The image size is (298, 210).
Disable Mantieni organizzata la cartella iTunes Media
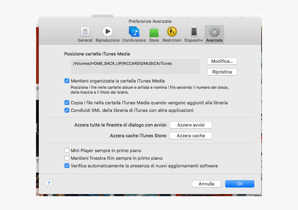click(x=67, y=81)
